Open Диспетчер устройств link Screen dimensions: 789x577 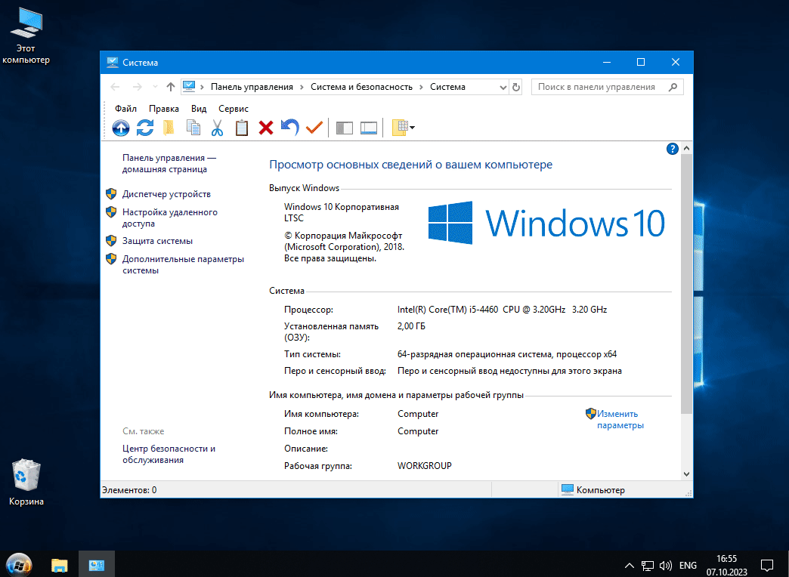166,194
